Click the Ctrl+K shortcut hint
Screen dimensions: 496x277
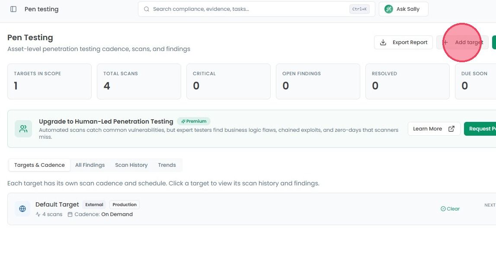pyautogui.click(x=359, y=9)
